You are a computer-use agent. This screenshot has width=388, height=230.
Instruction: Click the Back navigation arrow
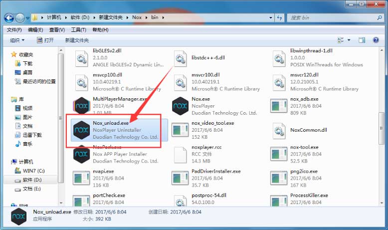(x=9, y=18)
